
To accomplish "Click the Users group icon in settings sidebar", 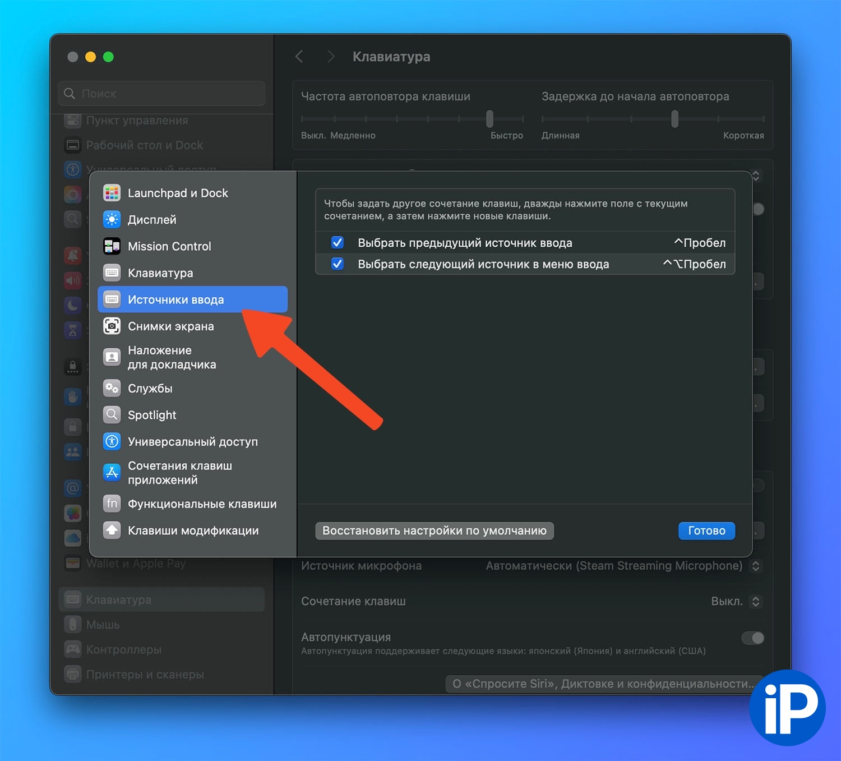I will click(73, 451).
